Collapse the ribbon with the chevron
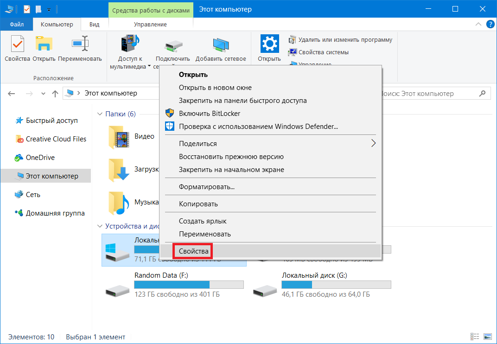Screen dimensions: 497x344 478,25
